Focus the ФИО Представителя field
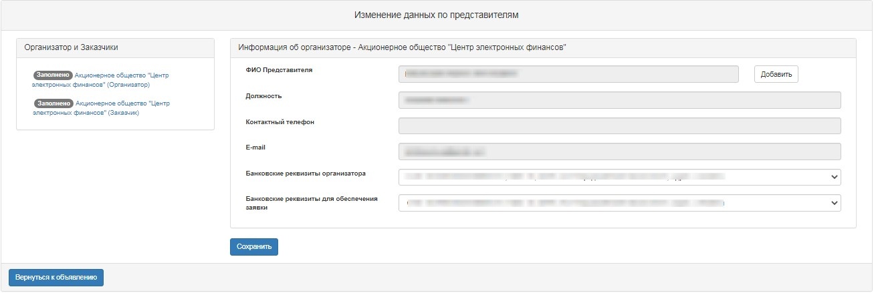The height and width of the screenshot is (293, 874). pyautogui.click(x=568, y=74)
